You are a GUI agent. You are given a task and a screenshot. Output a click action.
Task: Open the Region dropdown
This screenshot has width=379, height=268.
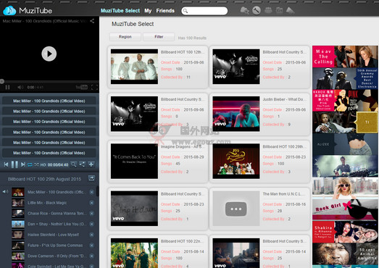[x=125, y=37]
